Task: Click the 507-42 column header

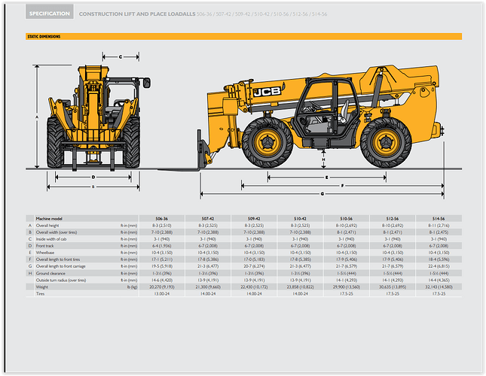Action: tap(208, 219)
